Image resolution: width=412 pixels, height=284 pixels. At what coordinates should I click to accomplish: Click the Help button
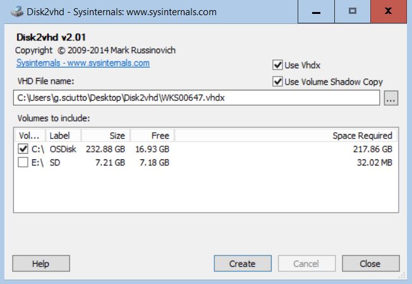[41, 264]
